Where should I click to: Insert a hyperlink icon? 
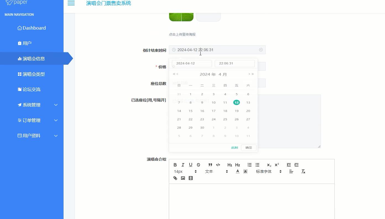[x=175, y=178]
